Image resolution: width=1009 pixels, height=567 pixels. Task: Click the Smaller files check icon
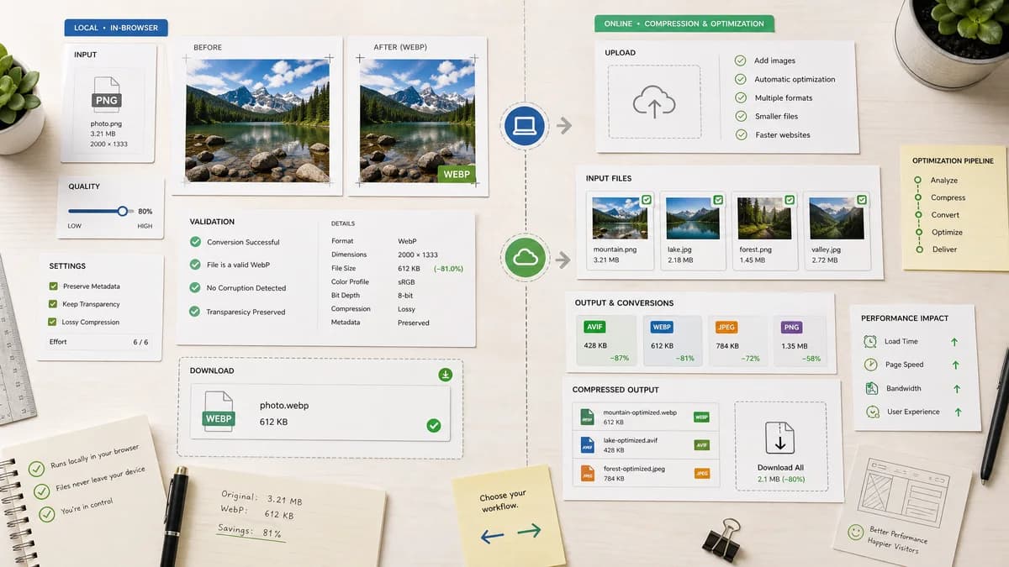pos(740,116)
